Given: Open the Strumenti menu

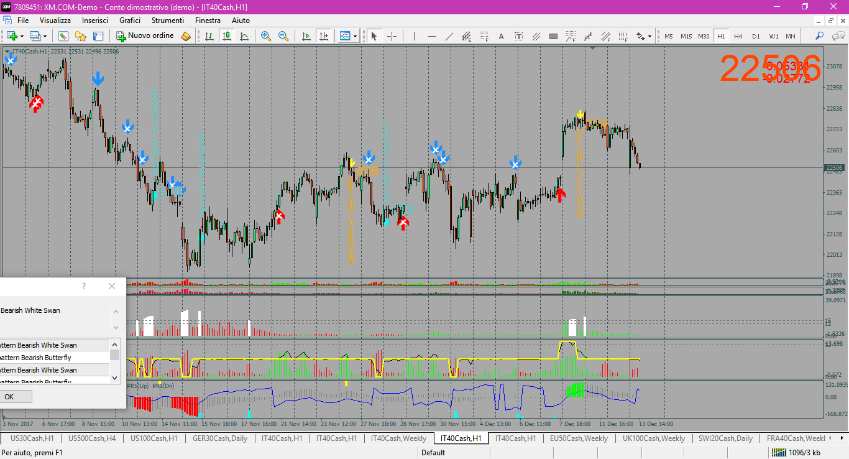Looking at the screenshot, I should tap(168, 21).
